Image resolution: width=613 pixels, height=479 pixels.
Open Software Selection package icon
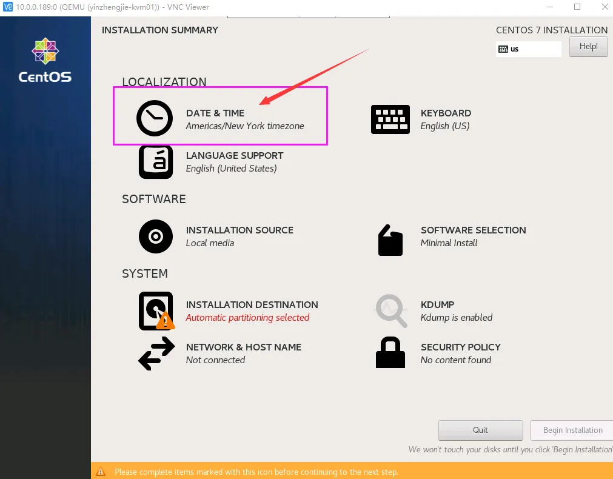(390, 240)
